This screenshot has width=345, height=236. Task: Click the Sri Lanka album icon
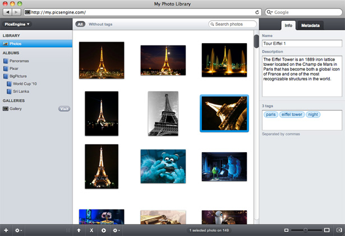click(x=9, y=91)
